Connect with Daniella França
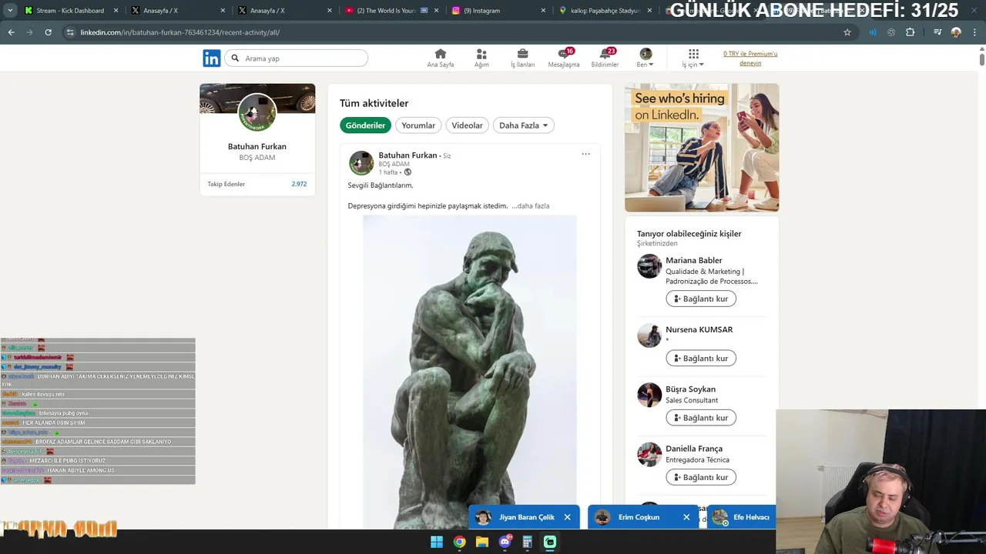 coord(701,477)
